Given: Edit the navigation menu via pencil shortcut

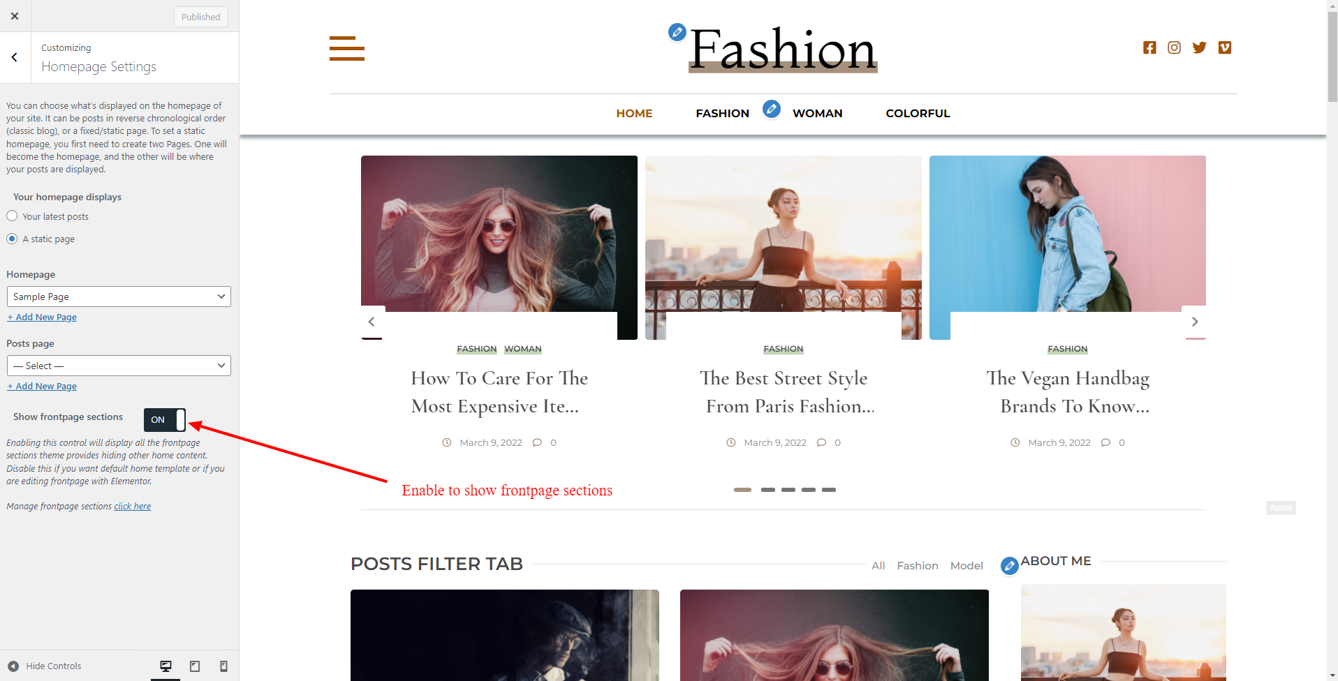Looking at the screenshot, I should (771, 109).
